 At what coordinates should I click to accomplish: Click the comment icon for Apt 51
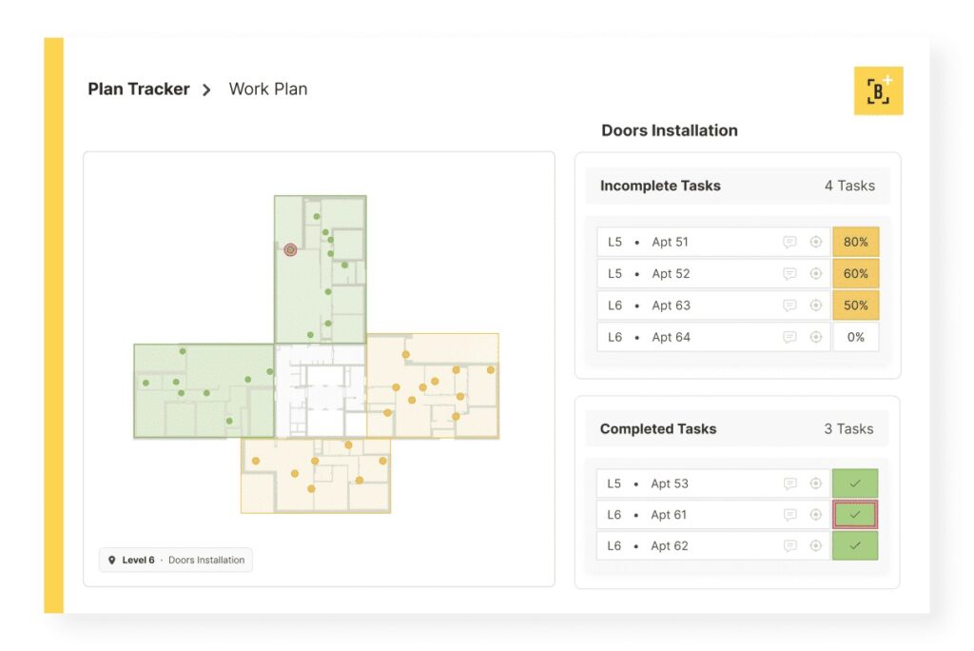pyautogui.click(x=789, y=242)
